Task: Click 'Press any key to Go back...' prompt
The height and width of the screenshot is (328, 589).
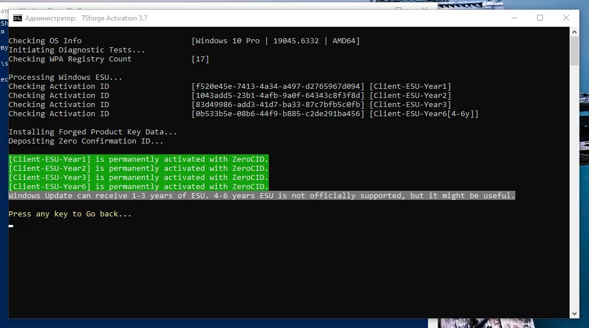Action: (70, 214)
